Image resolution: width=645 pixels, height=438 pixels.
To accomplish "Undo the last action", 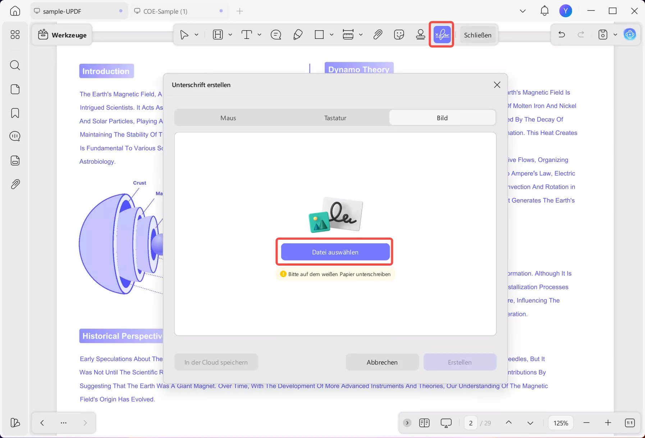I will [562, 35].
